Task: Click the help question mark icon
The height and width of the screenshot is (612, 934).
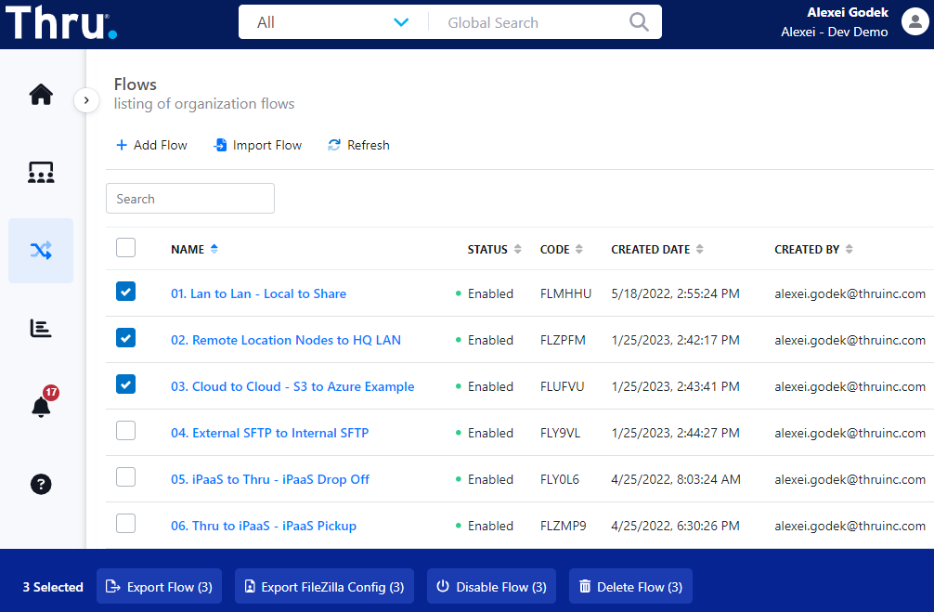Action: 41,484
